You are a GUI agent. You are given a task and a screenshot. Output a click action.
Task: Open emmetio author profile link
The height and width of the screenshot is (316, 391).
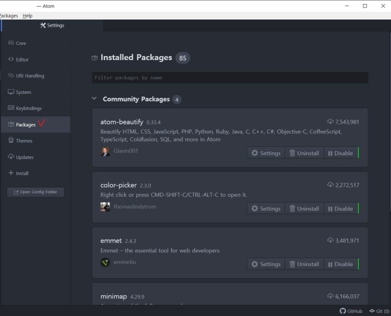click(124, 262)
